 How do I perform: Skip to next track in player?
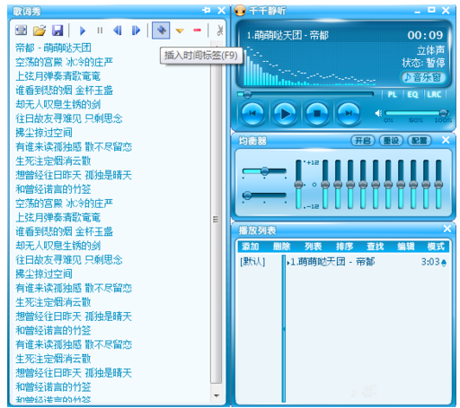coord(349,113)
